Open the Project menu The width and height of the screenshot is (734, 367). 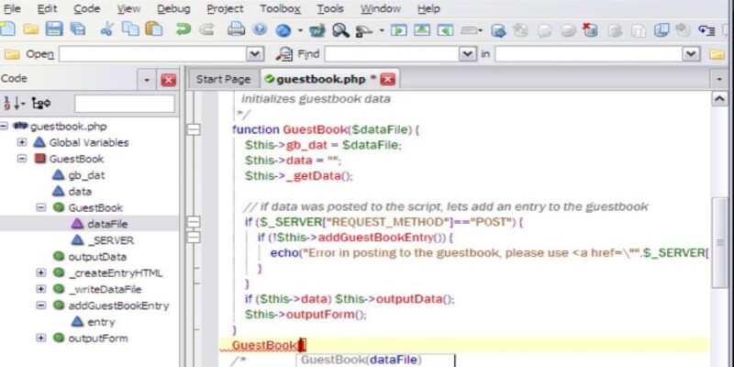click(225, 8)
